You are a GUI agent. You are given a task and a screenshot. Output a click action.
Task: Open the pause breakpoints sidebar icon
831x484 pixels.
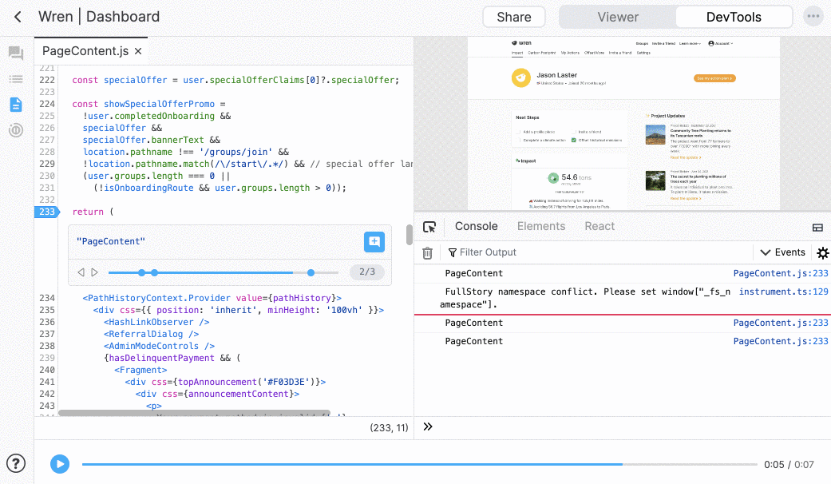(15, 130)
